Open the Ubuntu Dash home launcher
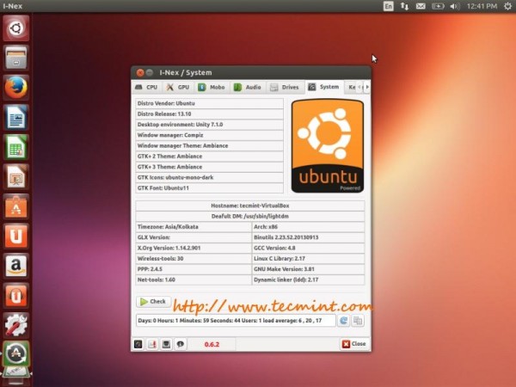 (x=15, y=28)
